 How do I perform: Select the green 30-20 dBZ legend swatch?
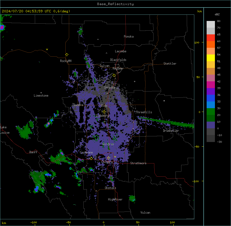tap(211, 112)
